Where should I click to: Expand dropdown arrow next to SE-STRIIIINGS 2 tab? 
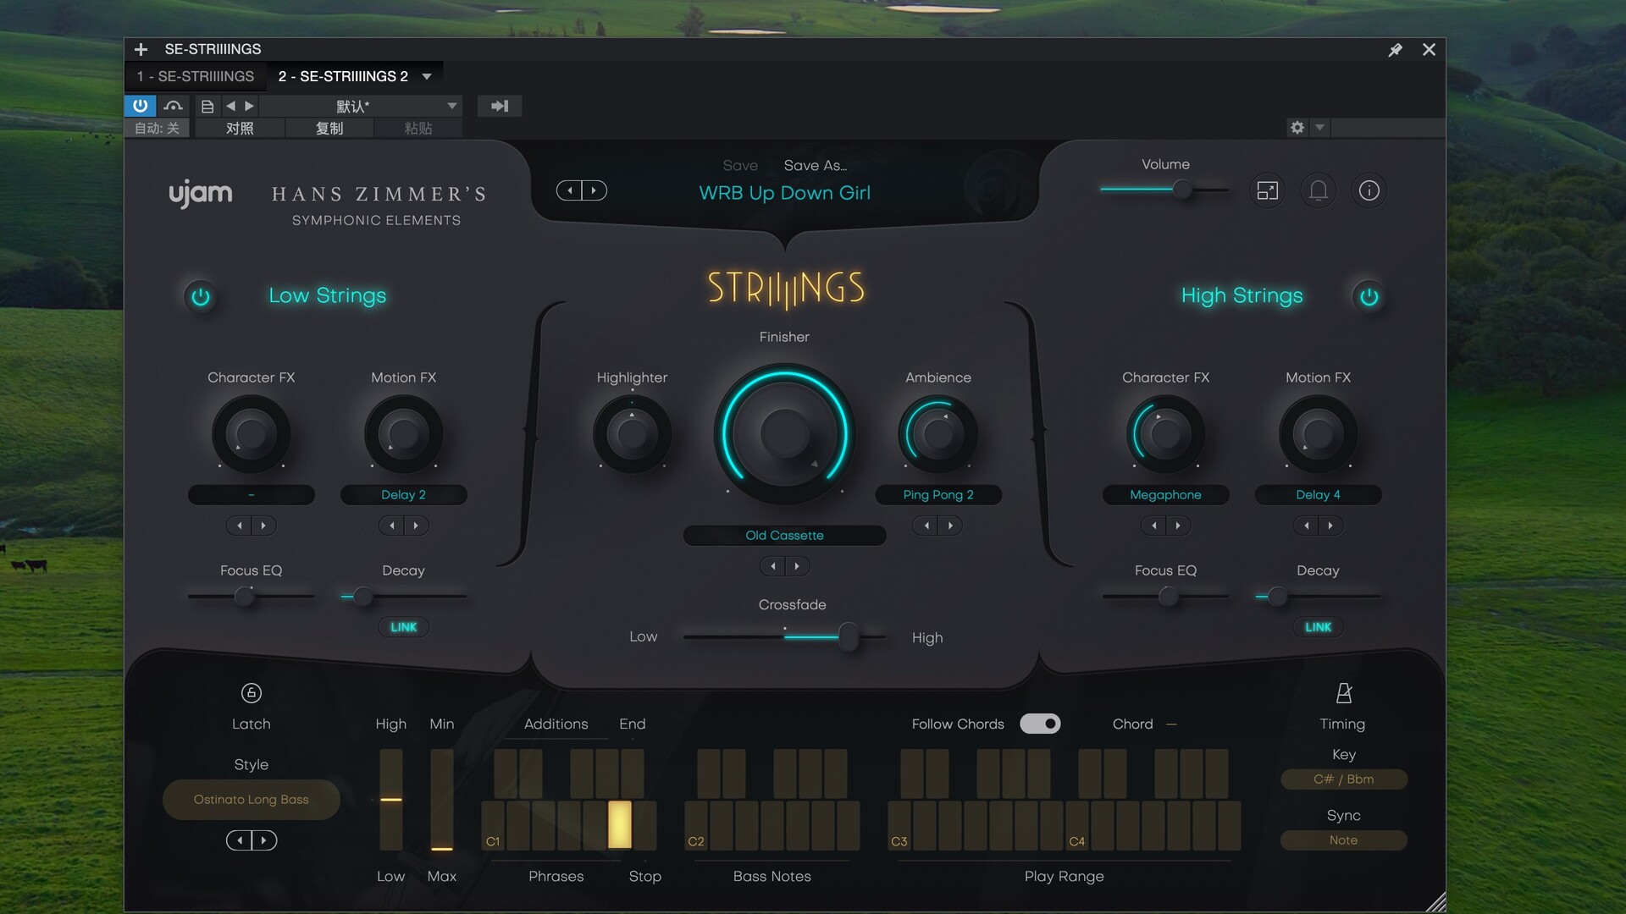[427, 77]
